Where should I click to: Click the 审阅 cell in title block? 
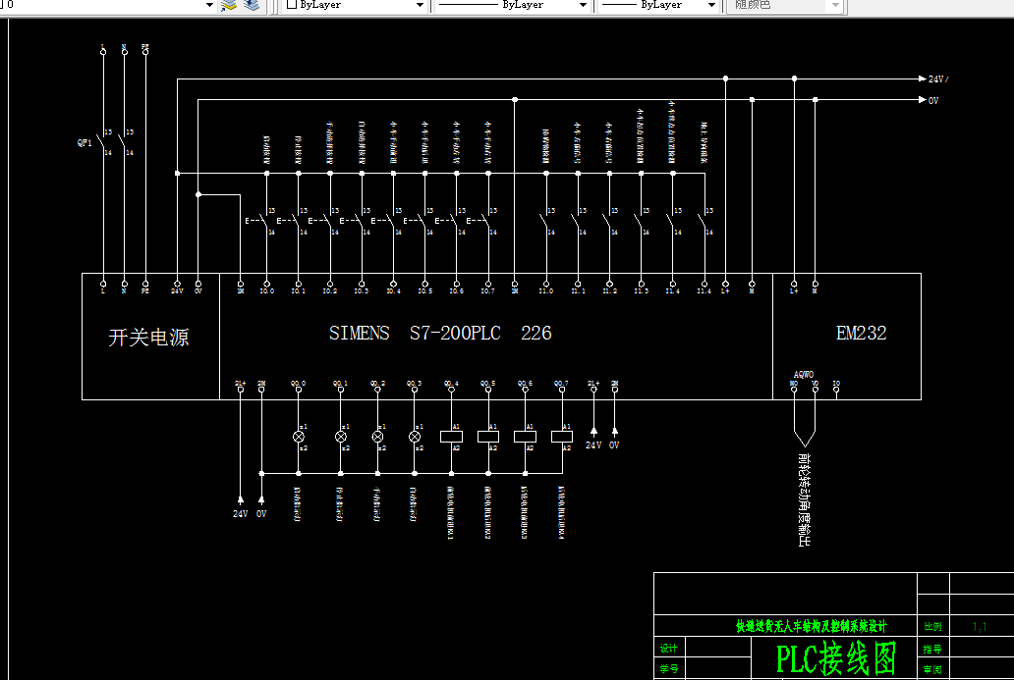(x=932, y=669)
